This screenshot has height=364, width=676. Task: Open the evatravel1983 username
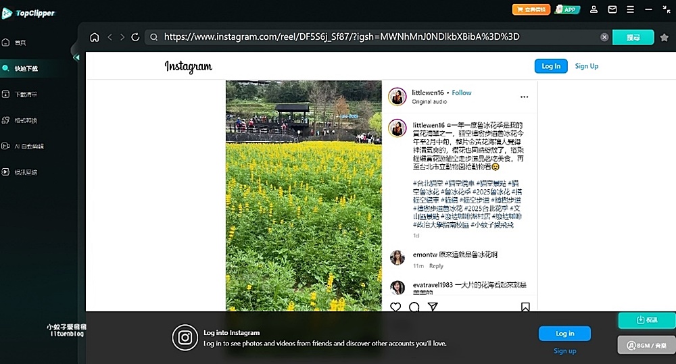[433, 285]
